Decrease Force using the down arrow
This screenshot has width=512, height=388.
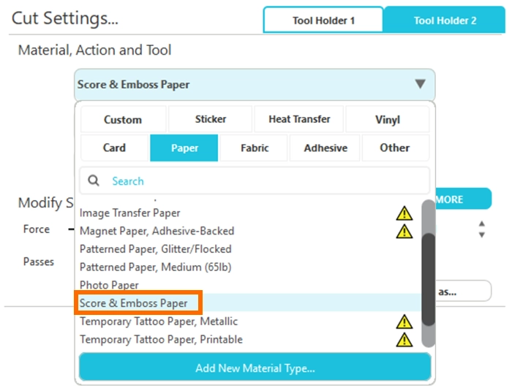pyautogui.click(x=481, y=235)
